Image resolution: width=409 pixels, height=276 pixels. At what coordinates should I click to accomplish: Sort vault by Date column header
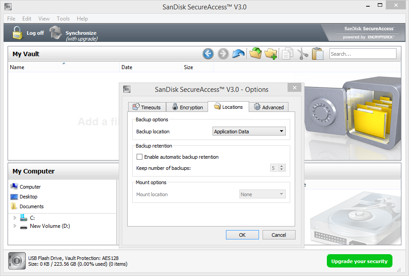pyautogui.click(x=150, y=67)
